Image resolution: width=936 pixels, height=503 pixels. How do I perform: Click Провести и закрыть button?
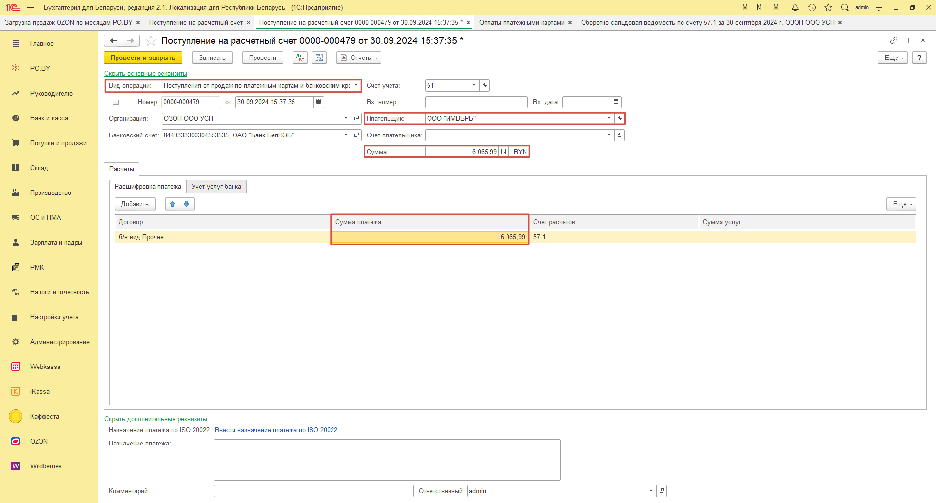click(x=143, y=58)
